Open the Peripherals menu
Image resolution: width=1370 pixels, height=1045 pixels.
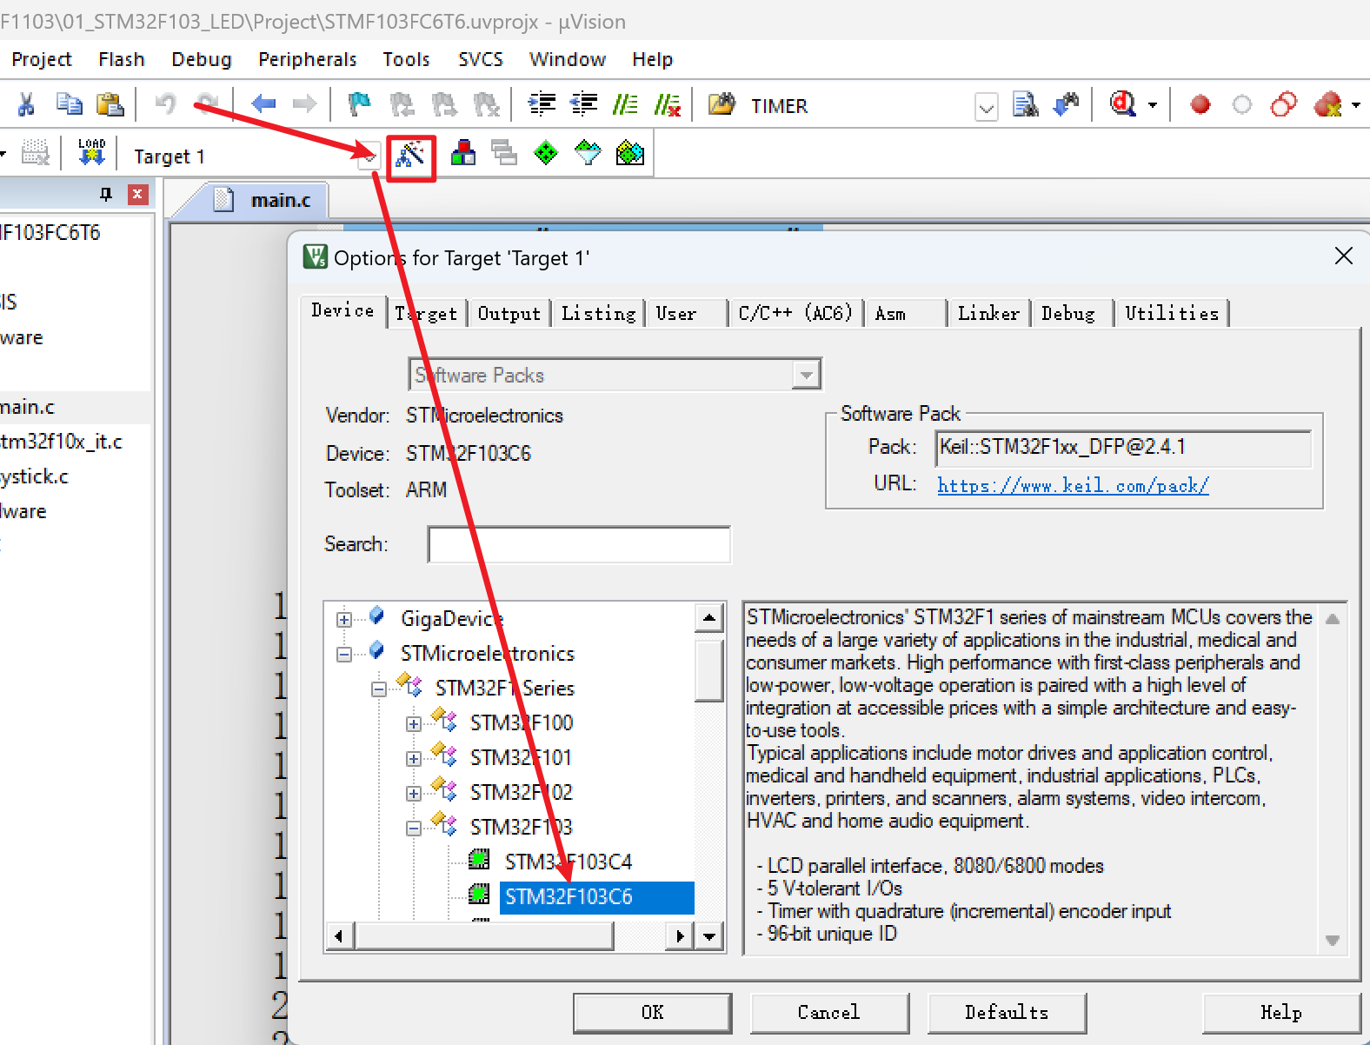[x=308, y=59]
